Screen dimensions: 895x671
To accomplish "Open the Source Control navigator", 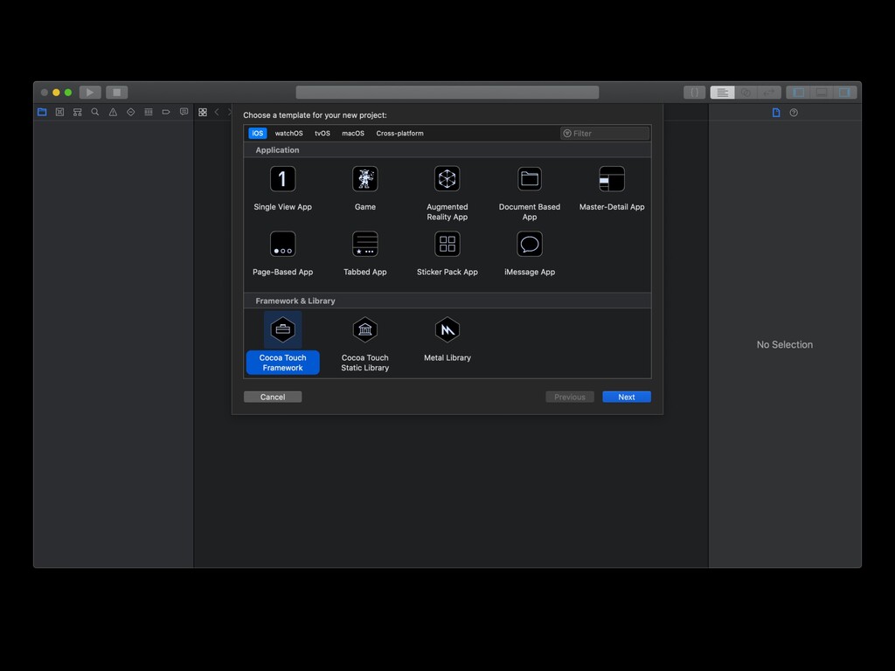I will [x=60, y=112].
